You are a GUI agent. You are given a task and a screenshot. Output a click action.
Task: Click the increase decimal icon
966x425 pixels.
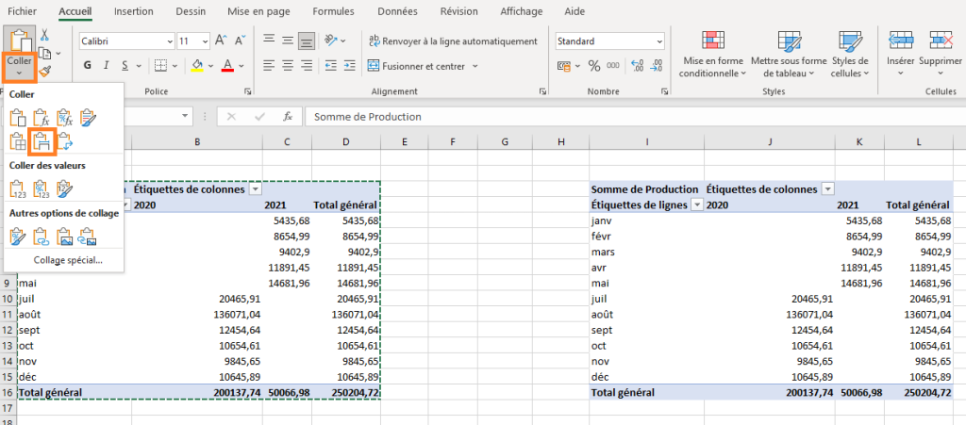[x=638, y=65]
